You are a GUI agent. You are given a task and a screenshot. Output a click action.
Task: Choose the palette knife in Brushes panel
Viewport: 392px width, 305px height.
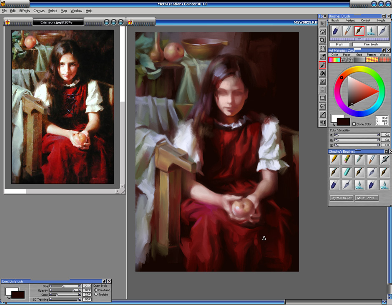[x=383, y=31]
